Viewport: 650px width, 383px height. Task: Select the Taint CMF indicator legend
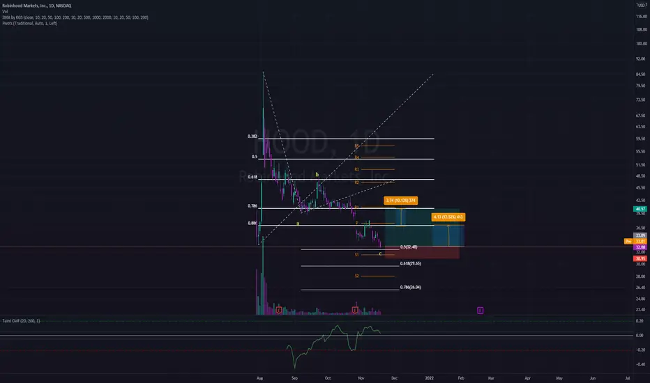click(x=21, y=321)
